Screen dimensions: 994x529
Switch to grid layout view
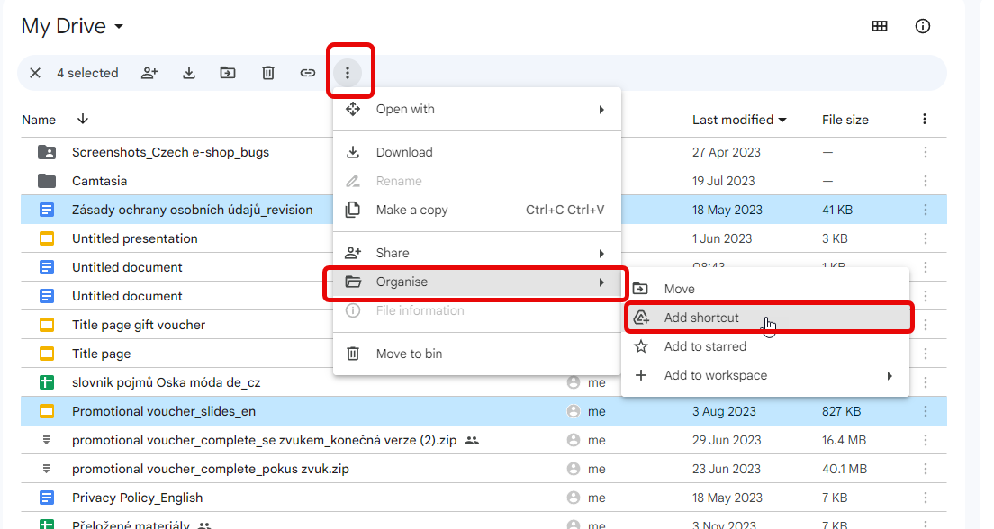click(x=880, y=26)
